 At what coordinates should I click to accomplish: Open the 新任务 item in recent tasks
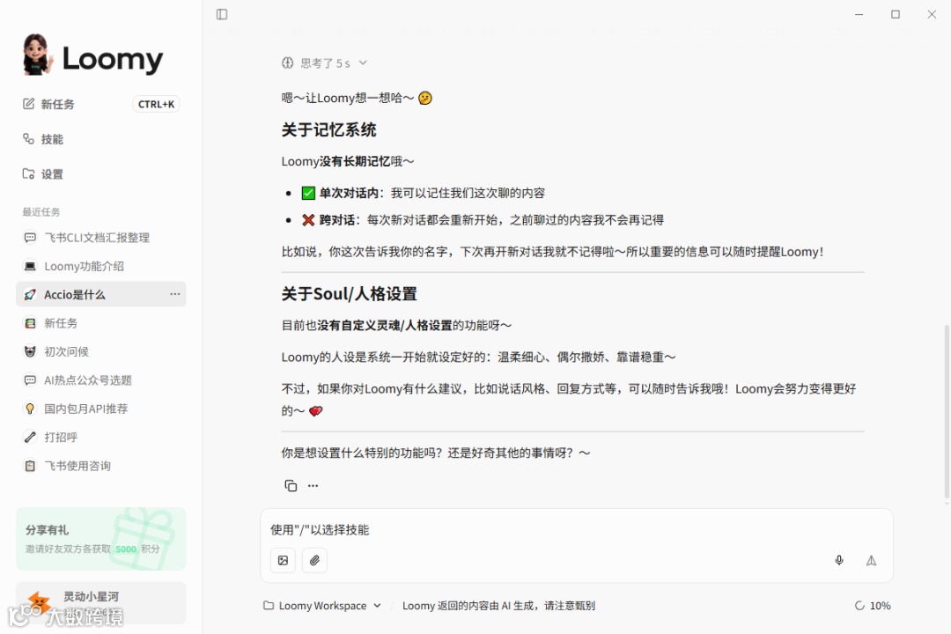point(100,323)
